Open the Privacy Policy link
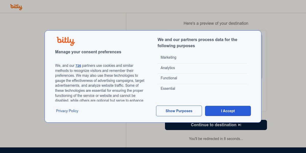Screen dimensions: 306x153 point(67,111)
